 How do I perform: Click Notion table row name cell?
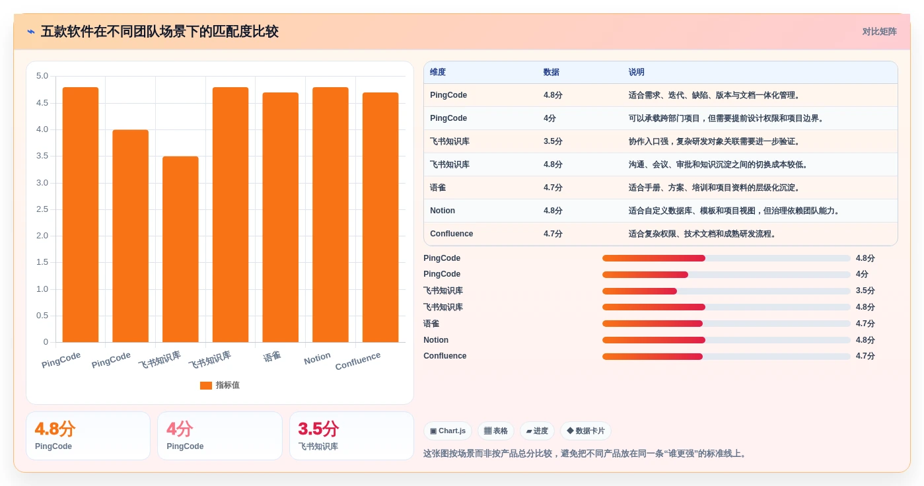(x=443, y=211)
